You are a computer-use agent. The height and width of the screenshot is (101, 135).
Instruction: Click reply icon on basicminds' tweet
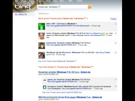coord(116,43)
